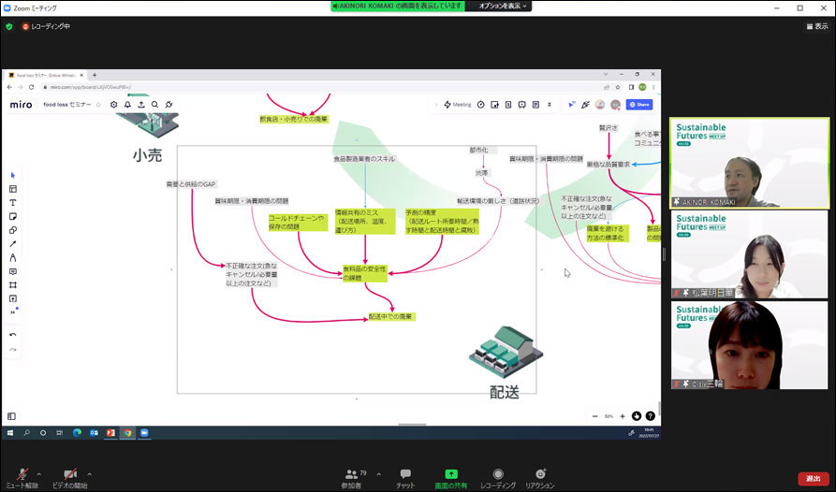Open the Miro voting tool
Image resolution: width=836 pixels, height=492 pixels.
[494, 105]
